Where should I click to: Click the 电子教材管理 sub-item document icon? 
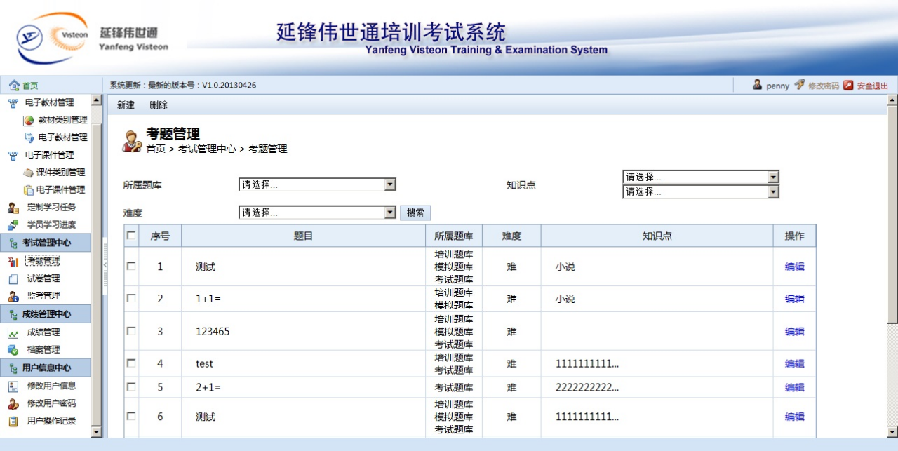point(29,137)
